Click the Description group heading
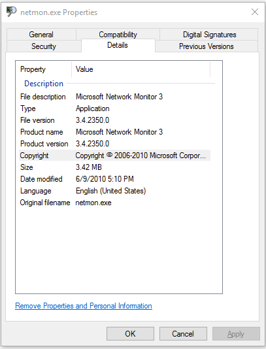Viewport: 266px width, 349px height. pyautogui.click(x=44, y=84)
